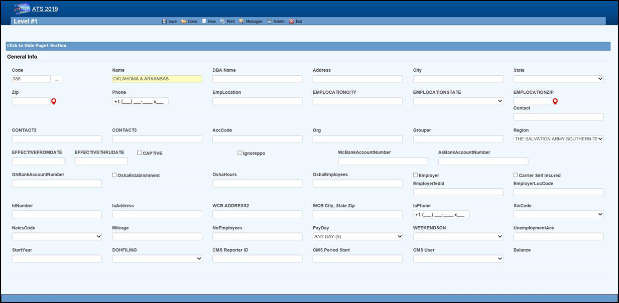
Task: Open the Region dropdown list
Action: (558, 139)
